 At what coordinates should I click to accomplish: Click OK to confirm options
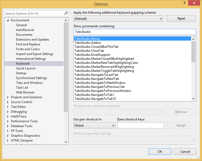coord(160,152)
